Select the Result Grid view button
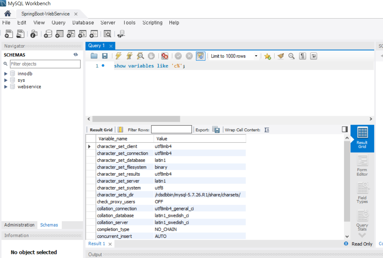The image size is (383, 258). click(x=362, y=138)
